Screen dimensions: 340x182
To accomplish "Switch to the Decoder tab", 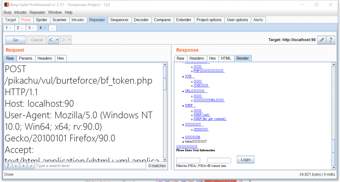I will coord(141,20).
